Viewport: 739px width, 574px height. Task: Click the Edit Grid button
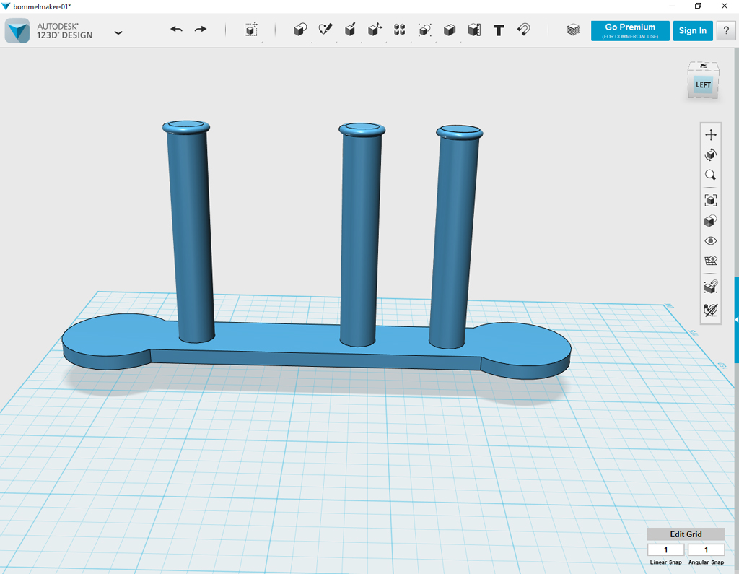[686, 534]
